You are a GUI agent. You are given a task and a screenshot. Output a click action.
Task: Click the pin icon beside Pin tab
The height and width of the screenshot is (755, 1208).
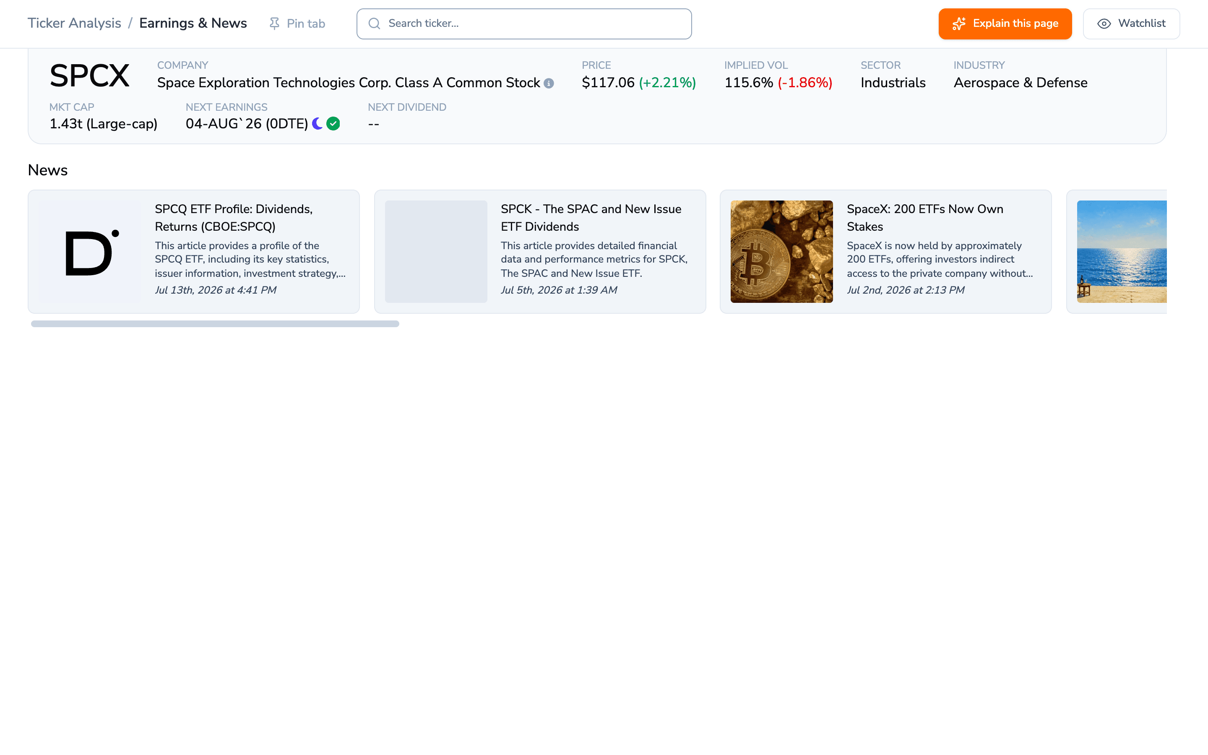pos(274,23)
